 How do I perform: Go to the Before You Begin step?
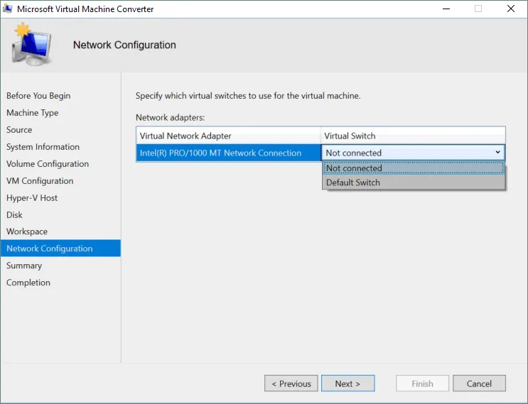point(38,96)
